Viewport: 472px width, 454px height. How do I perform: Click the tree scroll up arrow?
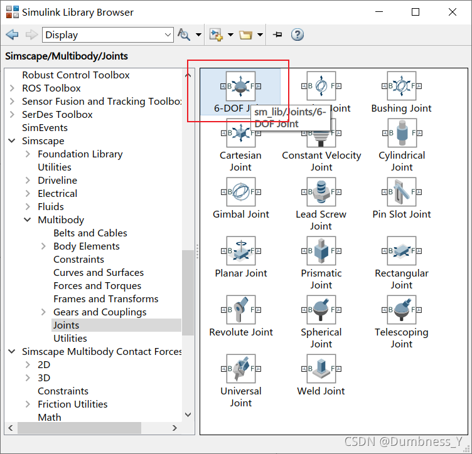(x=188, y=75)
